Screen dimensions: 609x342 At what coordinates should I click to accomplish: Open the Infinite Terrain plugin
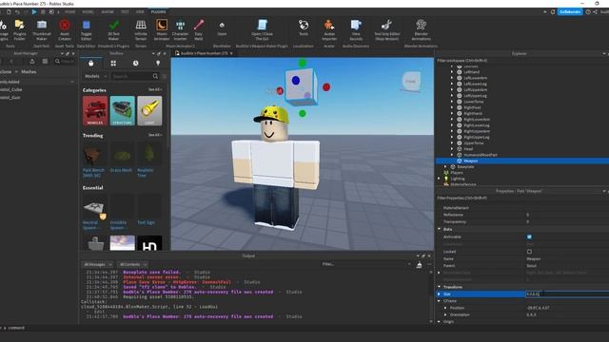point(141,29)
